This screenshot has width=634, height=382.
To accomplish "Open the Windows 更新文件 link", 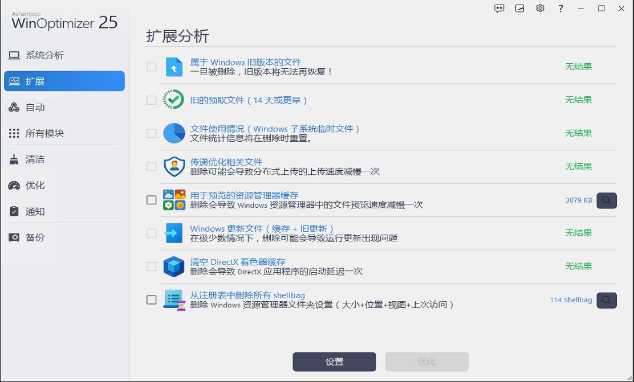I will click(x=263, y=228).
